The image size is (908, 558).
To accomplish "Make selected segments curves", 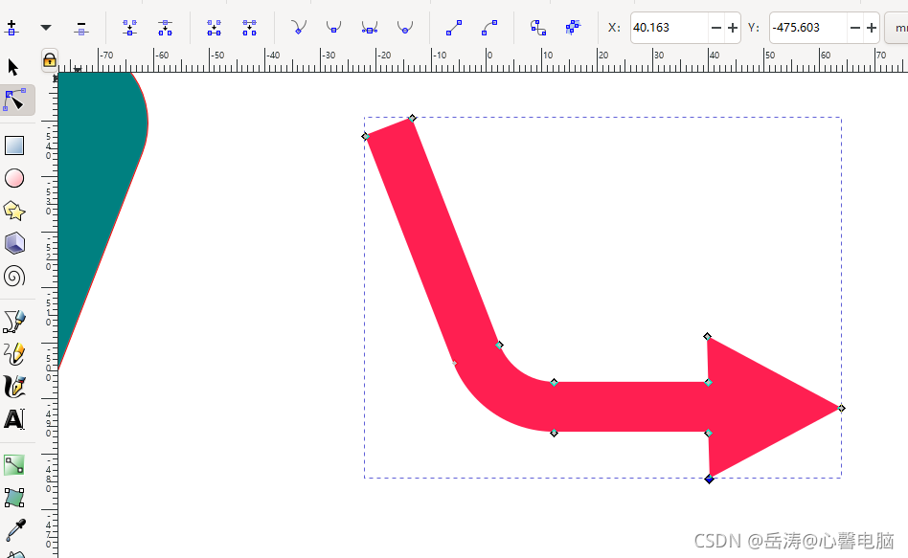I will pyautogui.click(x=489, y=27).
